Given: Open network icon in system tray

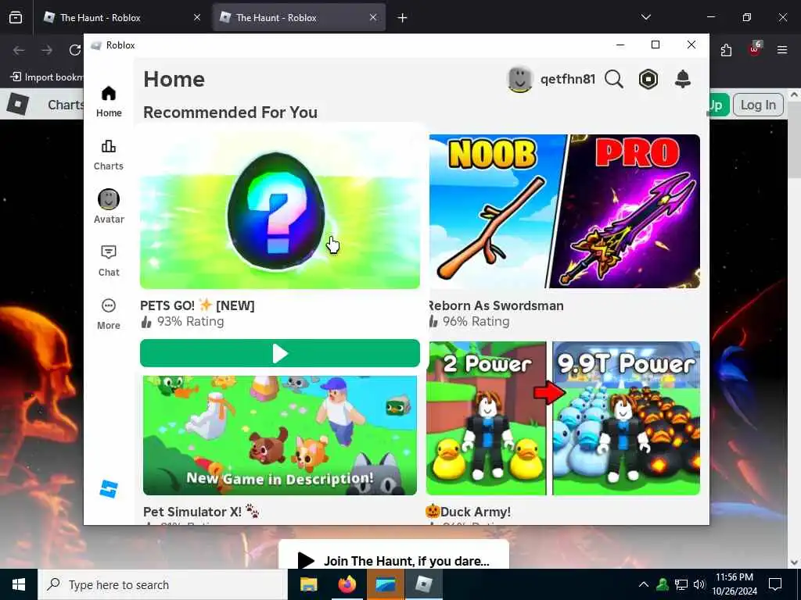Looking at the screenshot, I should pos(681,584).
